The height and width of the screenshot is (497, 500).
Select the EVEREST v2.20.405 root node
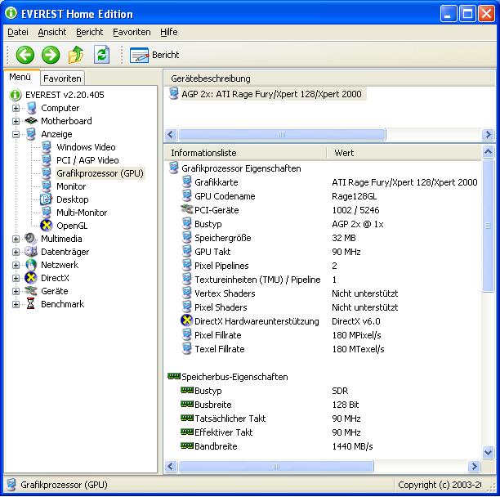click(x=65, y=95)
